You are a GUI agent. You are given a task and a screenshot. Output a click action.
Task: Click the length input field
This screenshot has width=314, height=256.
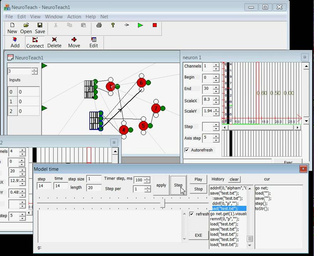pyautogui.click(x=94, y=188)
